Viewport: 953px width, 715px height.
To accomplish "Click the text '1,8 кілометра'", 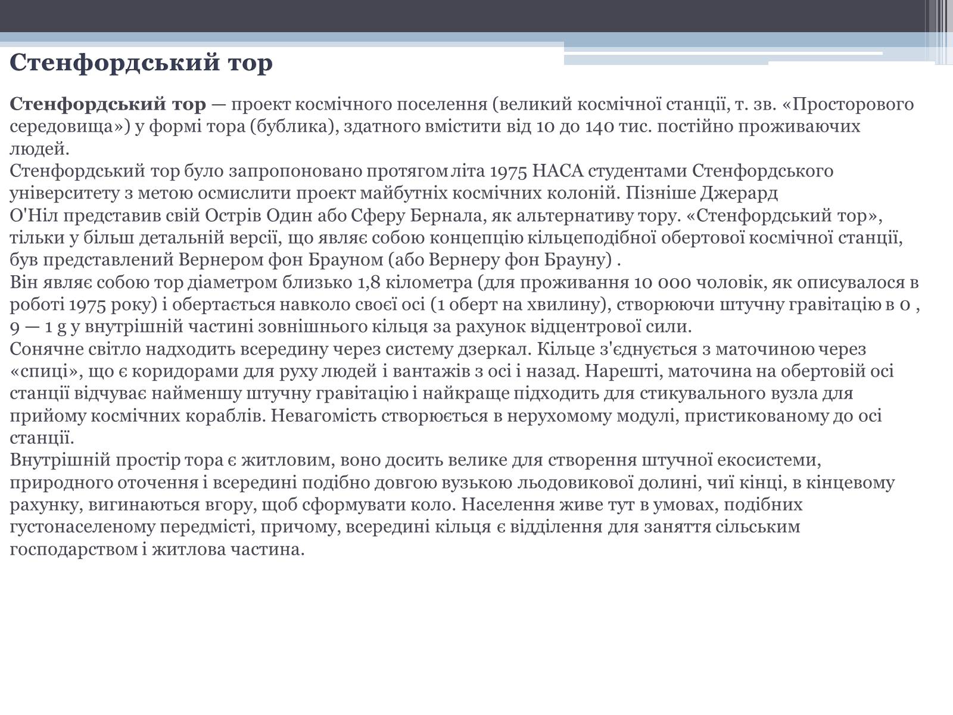I will pos(414,282).
